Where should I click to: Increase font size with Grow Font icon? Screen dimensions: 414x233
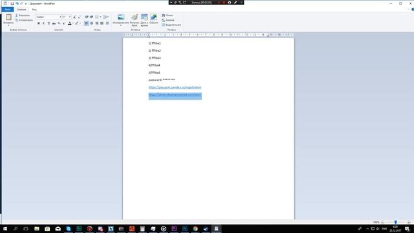click(x=74, y=17)
